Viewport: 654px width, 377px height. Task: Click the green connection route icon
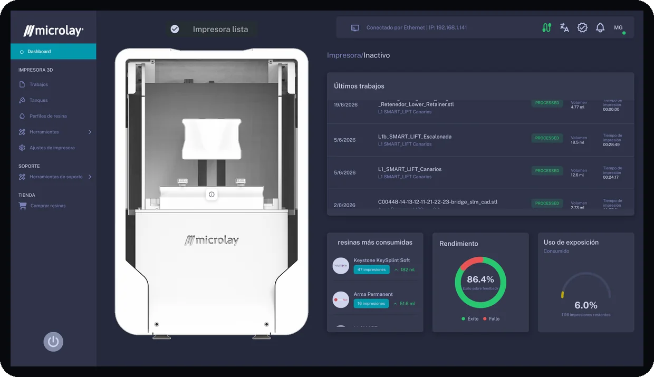point(546,28)
